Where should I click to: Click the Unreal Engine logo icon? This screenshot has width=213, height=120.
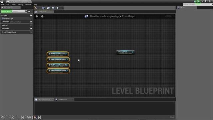click(2, 2)
